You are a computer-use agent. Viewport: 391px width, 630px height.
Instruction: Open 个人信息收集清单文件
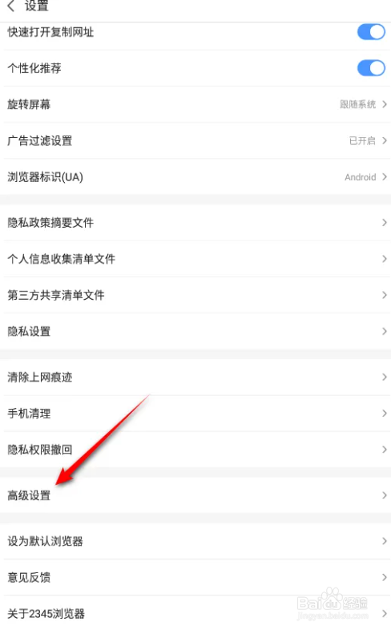(195, 259)
